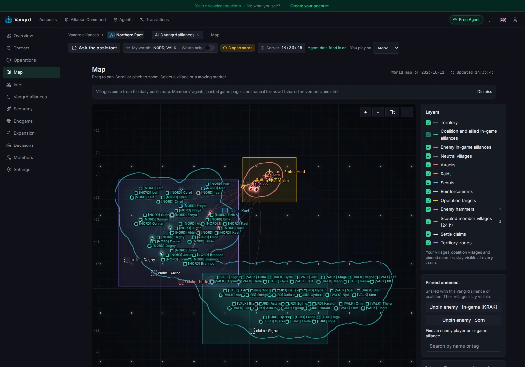Toggle the Enemy hammers layer

click(428, 209)
